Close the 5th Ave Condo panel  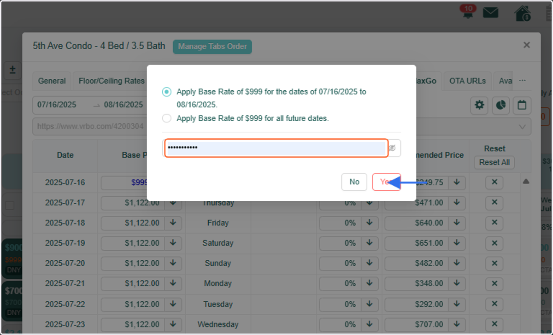(527, 45)
